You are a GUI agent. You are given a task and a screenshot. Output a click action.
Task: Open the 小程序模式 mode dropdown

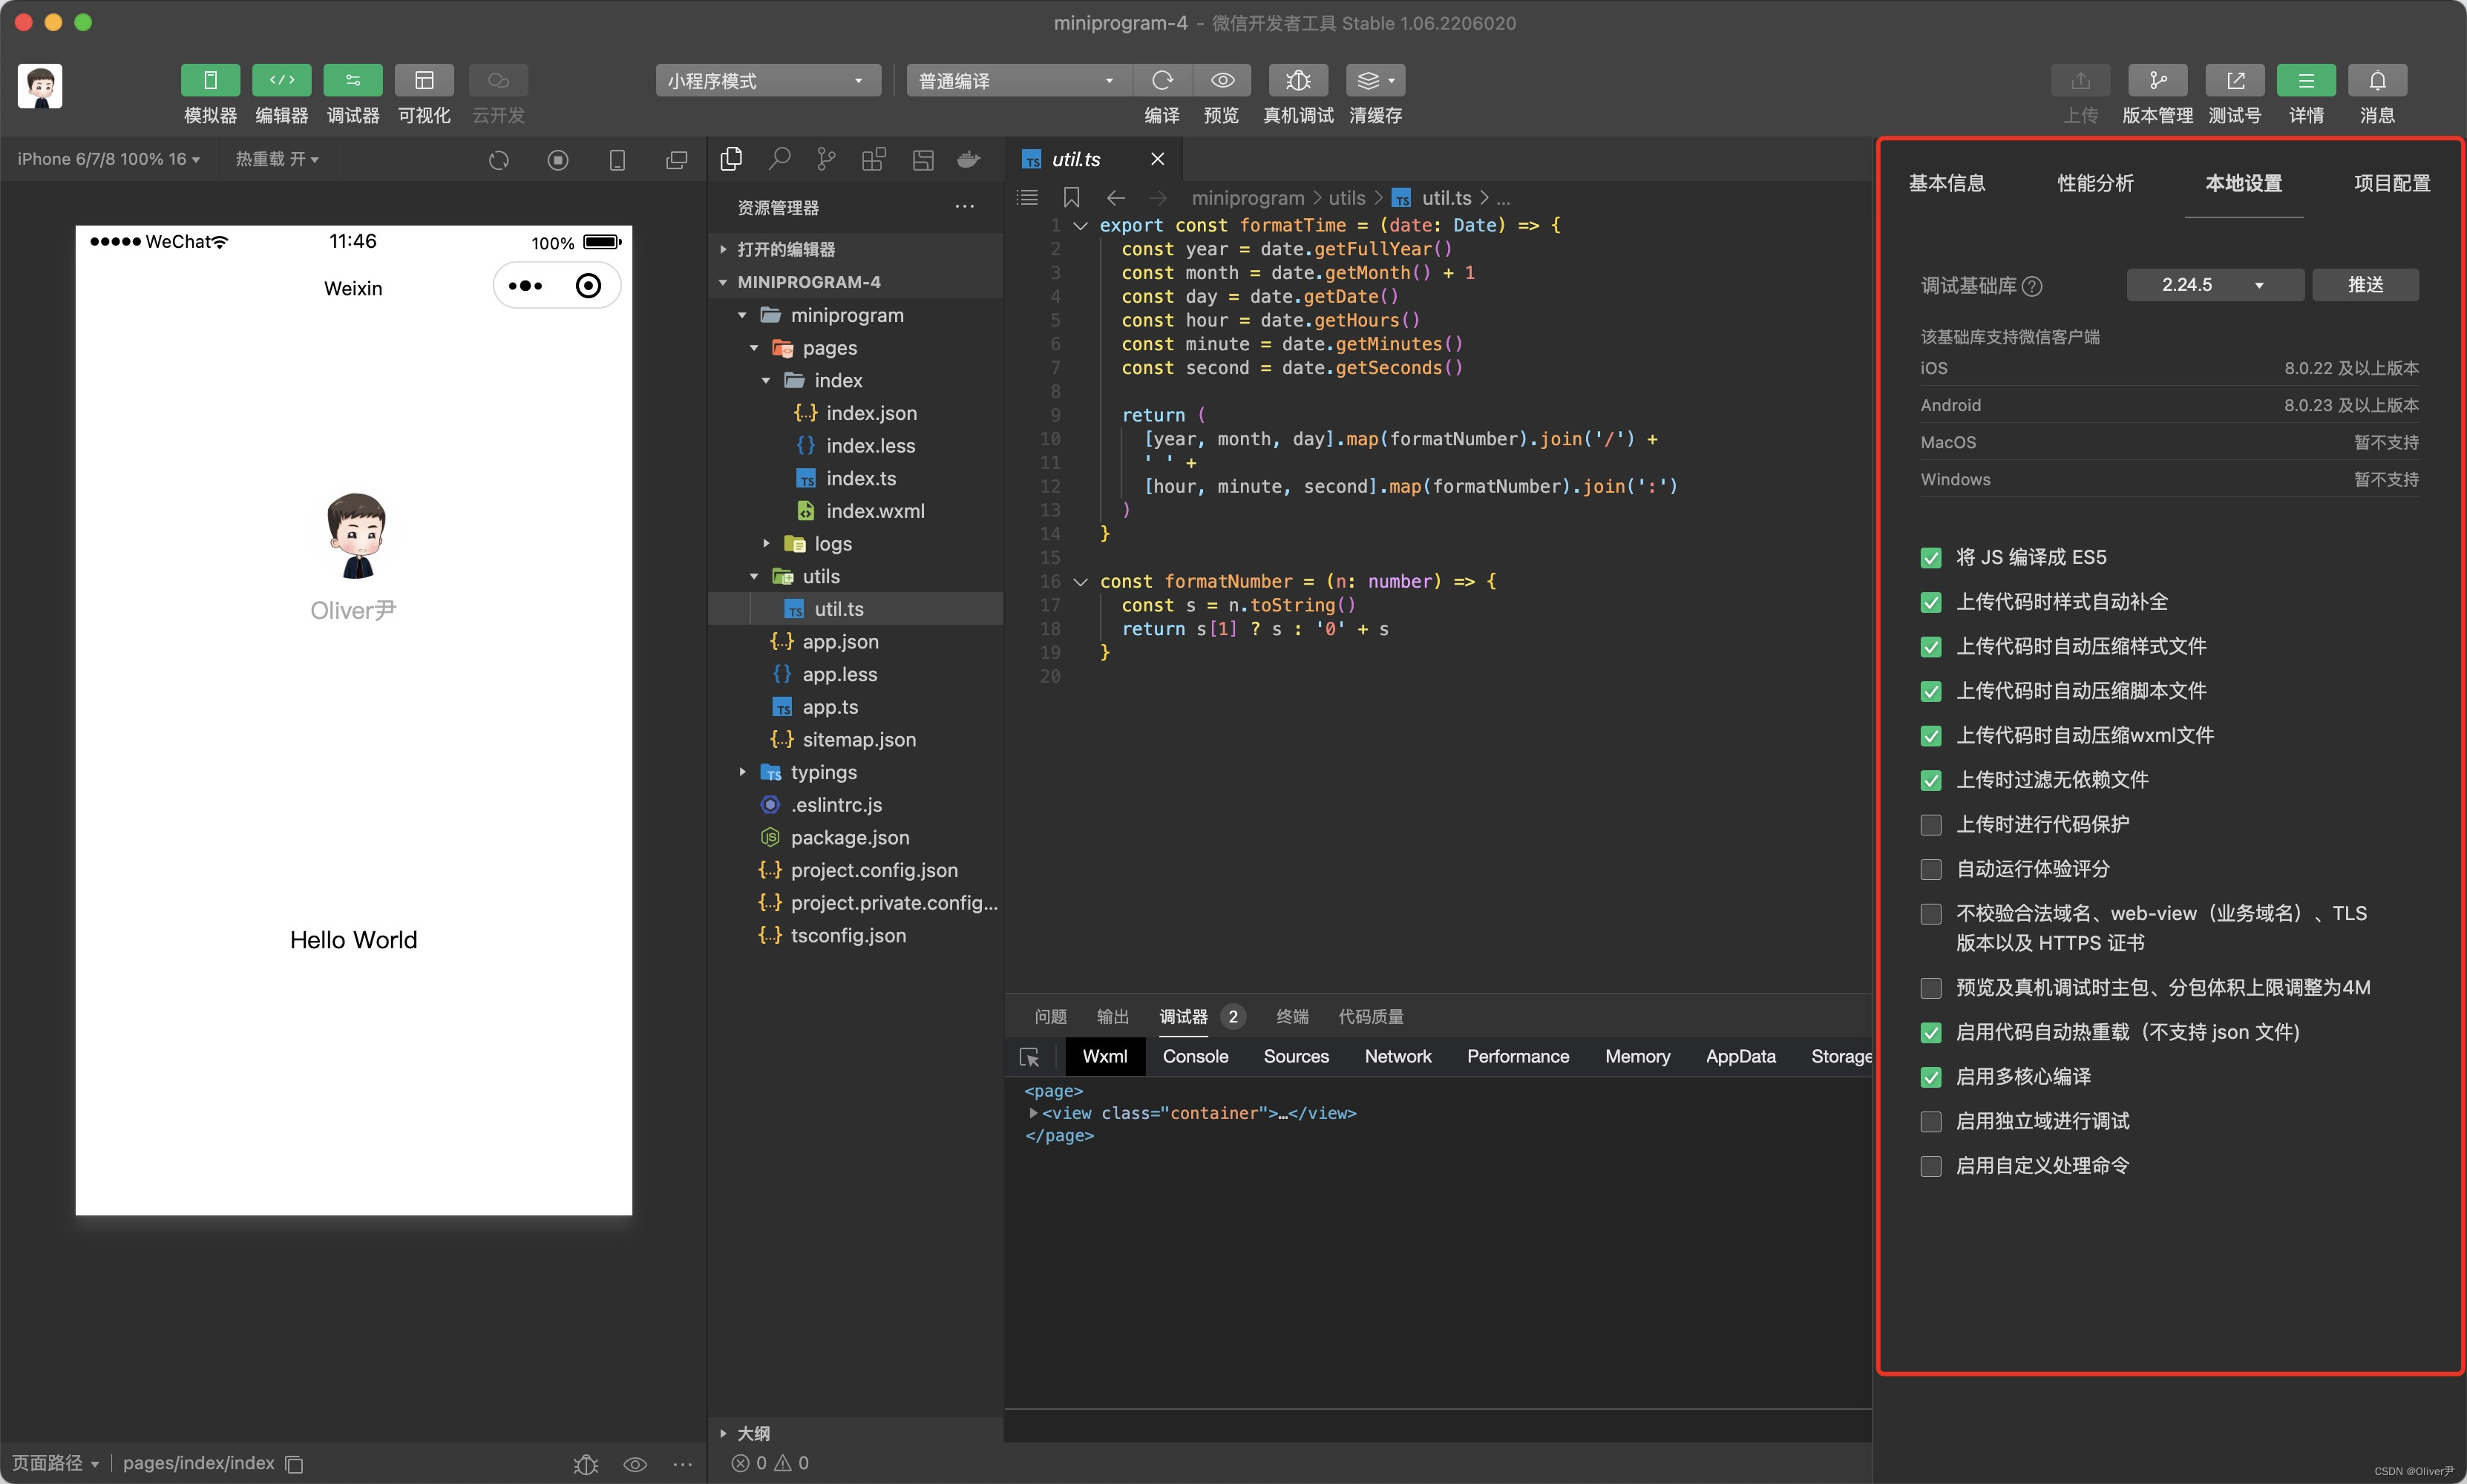(767, 80)
